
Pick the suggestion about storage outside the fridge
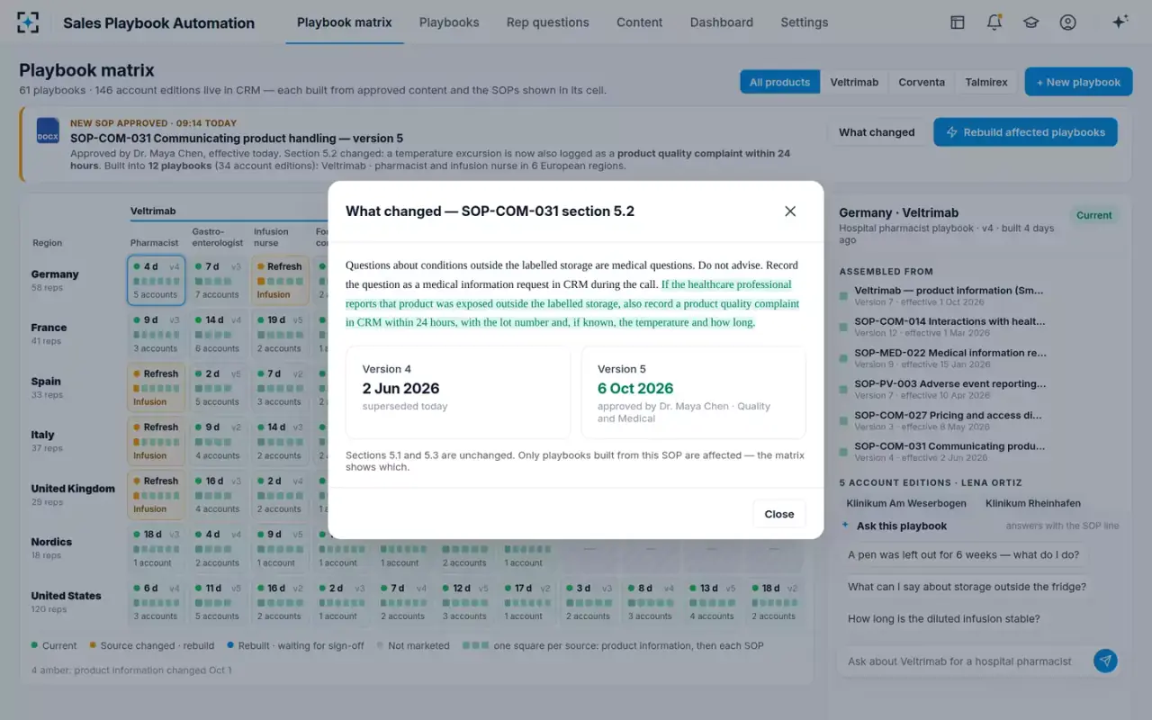coord(967,587)
